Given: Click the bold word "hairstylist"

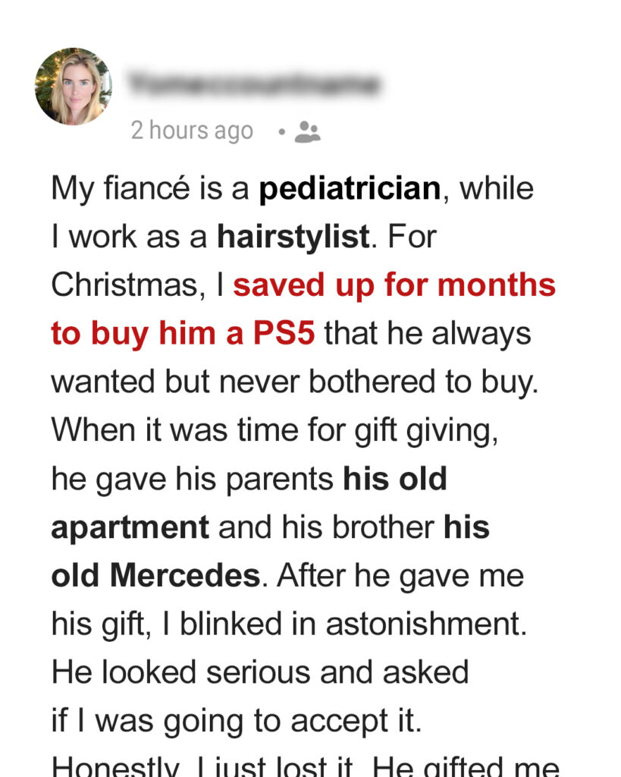Looking at the screenshot, I should pyautogui.click(x=293, y=238).
